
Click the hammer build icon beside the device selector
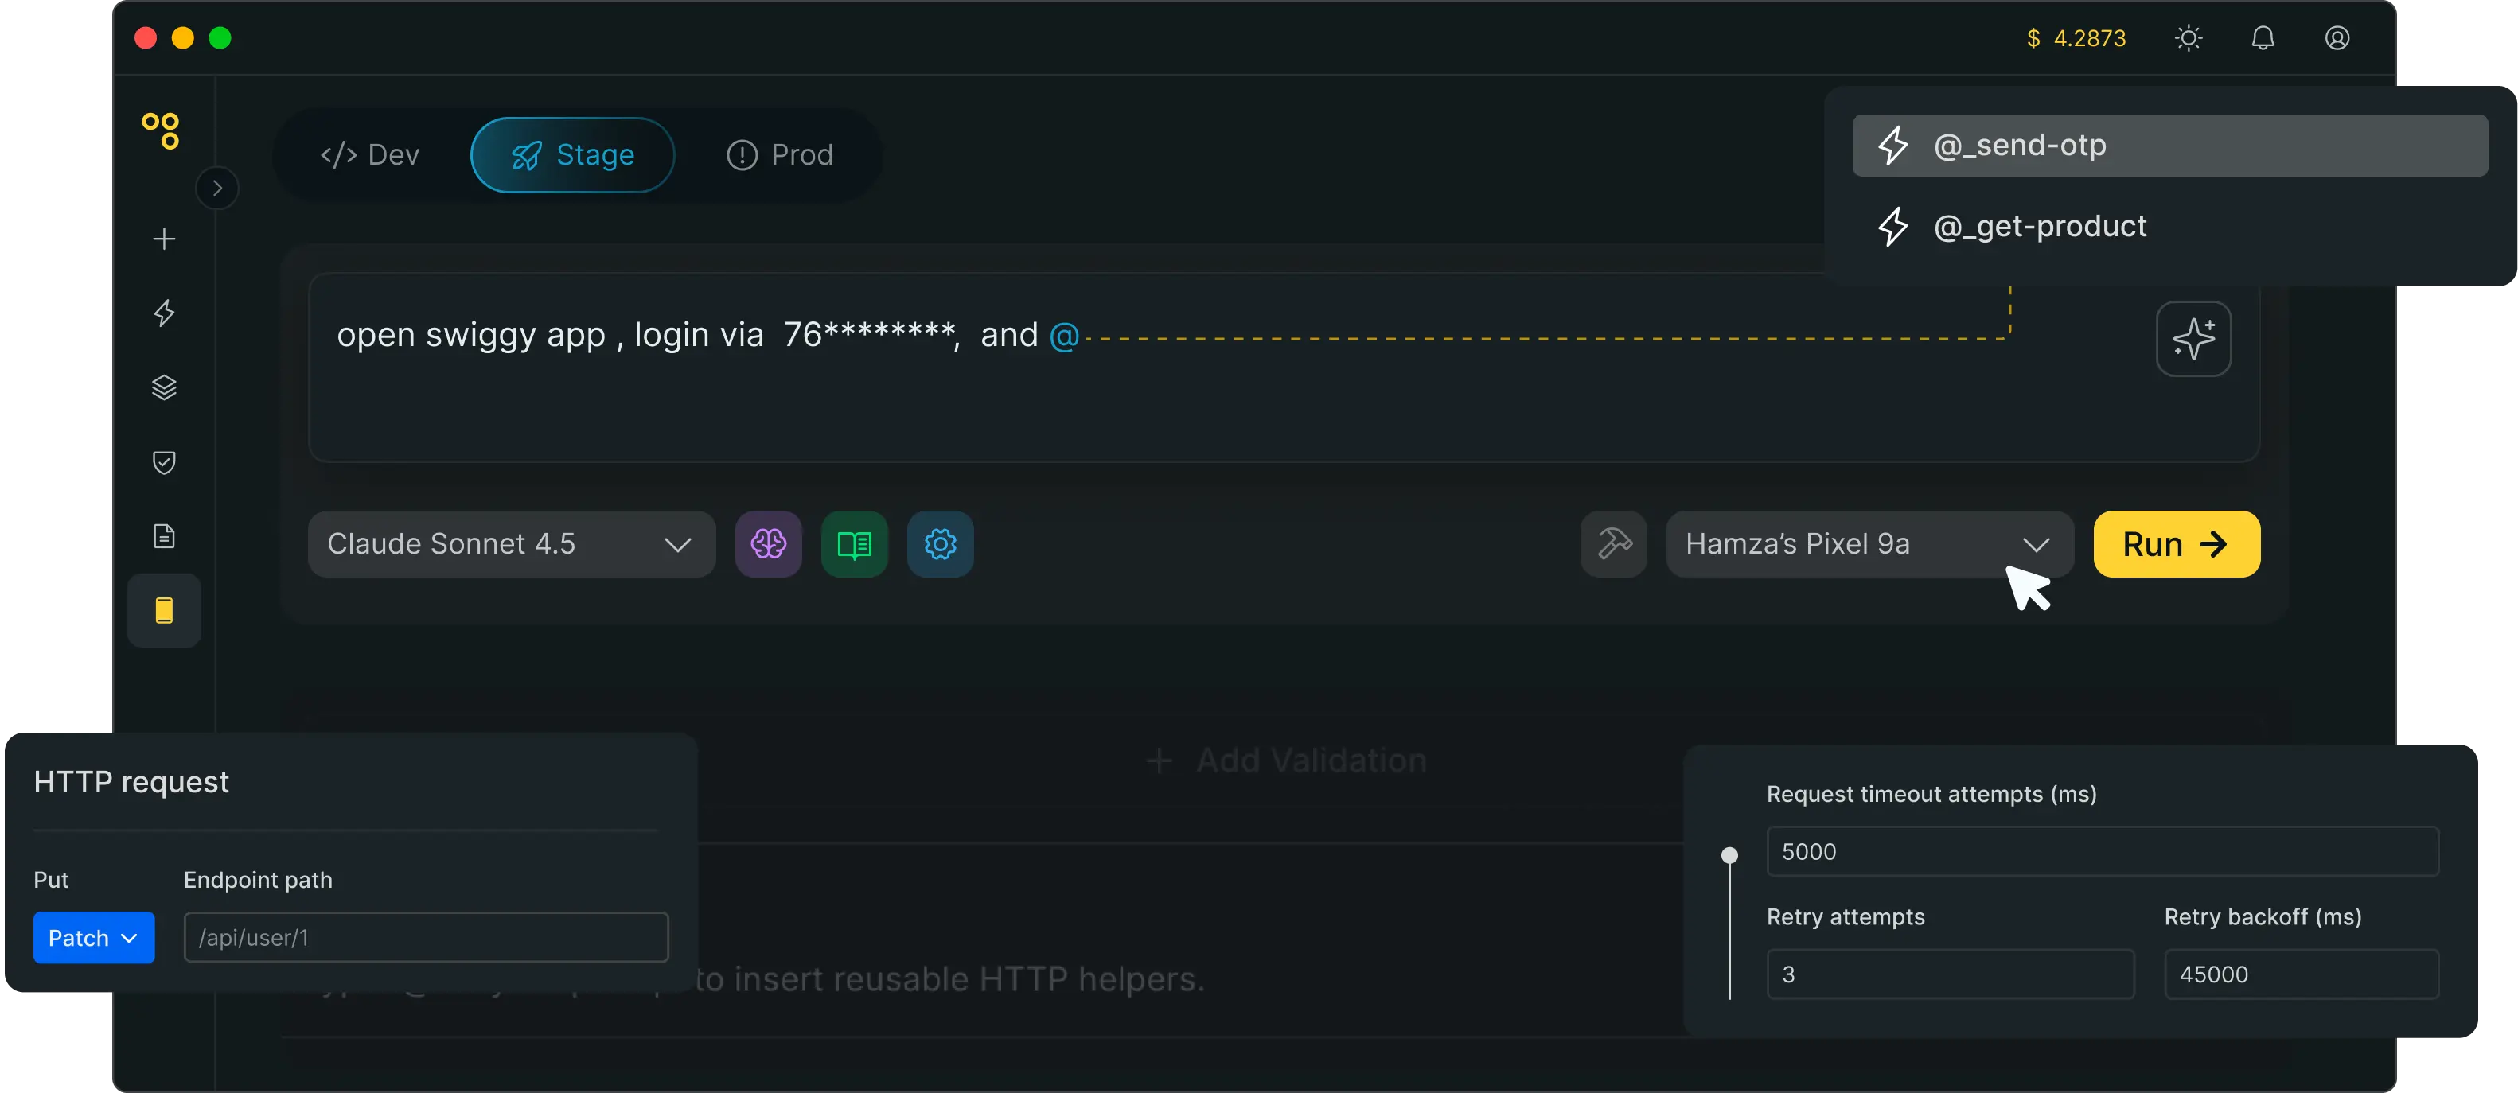coord(1613,544)
